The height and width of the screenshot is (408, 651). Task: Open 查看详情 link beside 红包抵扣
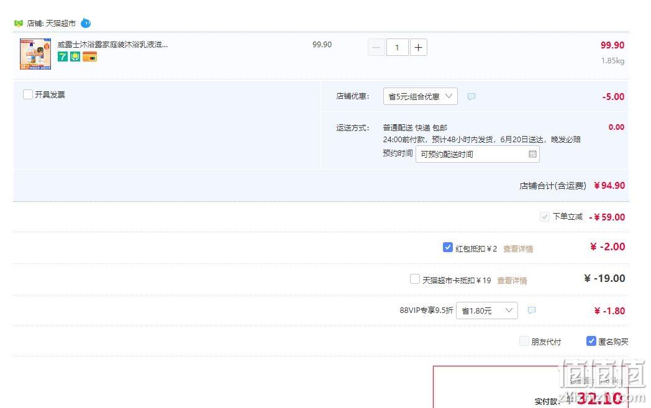point(518,248)
